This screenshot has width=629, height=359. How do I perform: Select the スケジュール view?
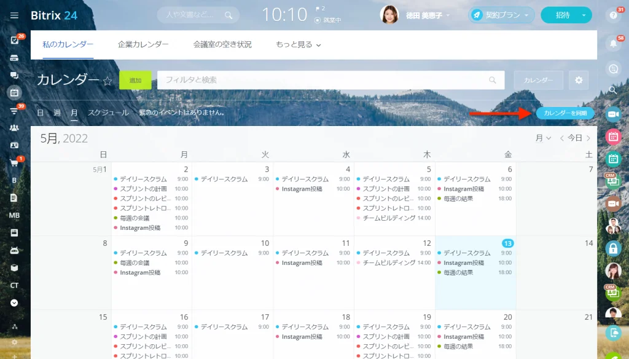pos(108,112)
